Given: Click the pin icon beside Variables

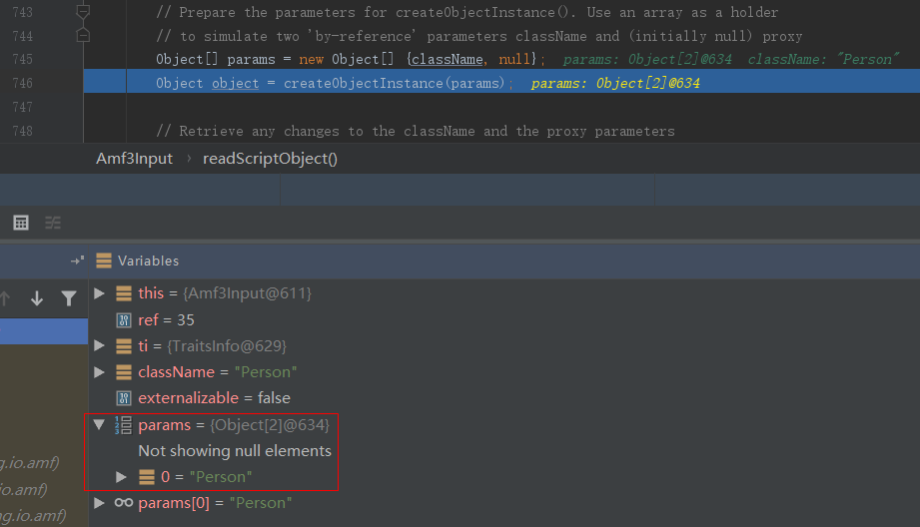Looking at the screenshot, I should click(77, 261).
